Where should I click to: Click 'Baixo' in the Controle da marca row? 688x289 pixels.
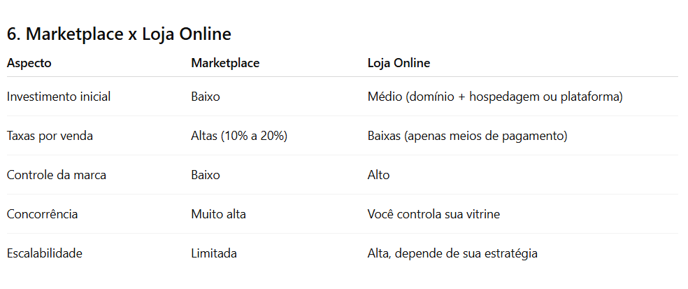coord(206,175)
